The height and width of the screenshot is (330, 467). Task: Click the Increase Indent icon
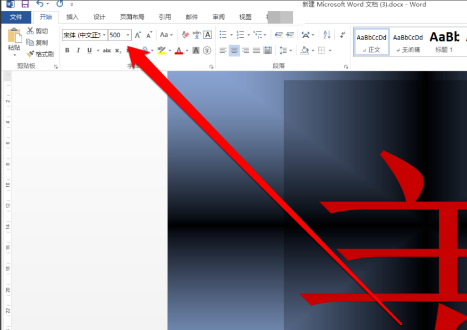click(290, 35)
